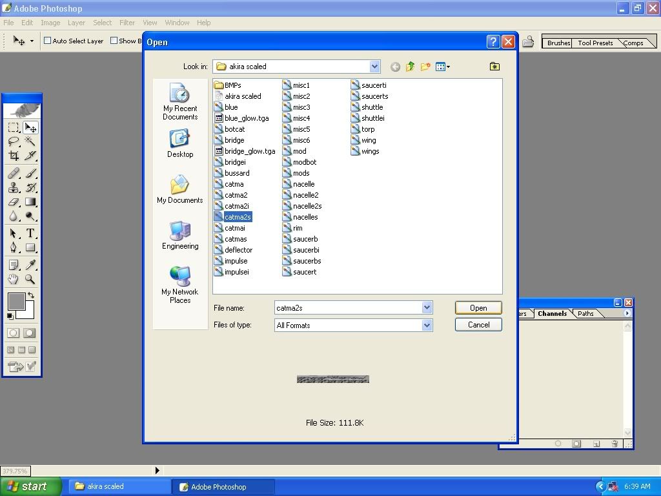Open the File Browser toggle icon
This screenshot has height=496, width=661.
[528, 42]
